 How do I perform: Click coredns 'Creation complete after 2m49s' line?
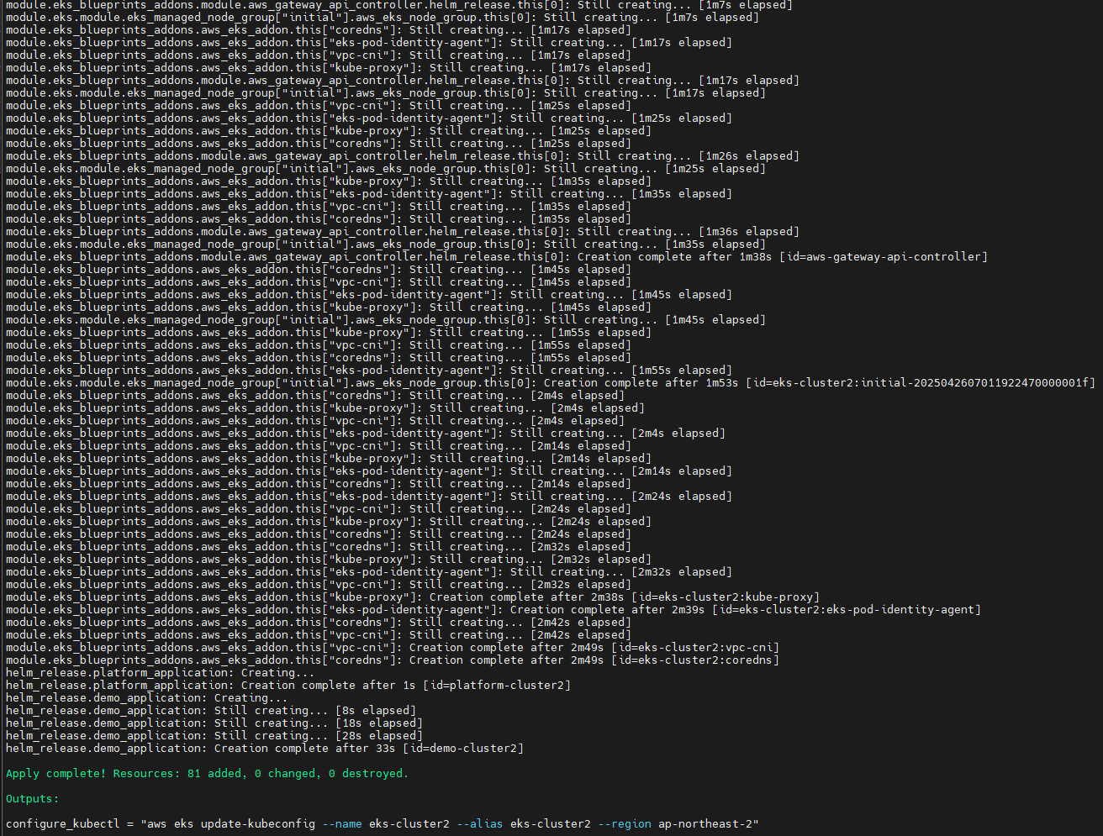point(393,660)
